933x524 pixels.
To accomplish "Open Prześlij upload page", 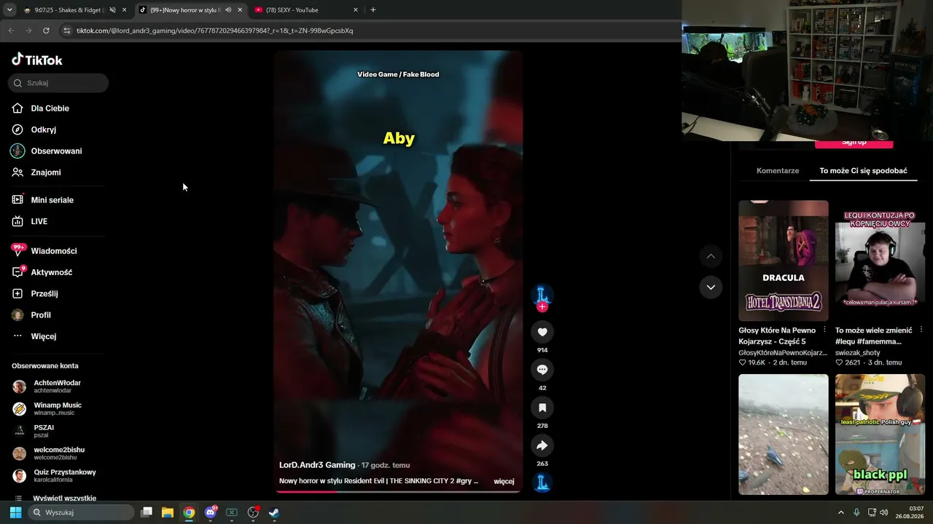I will tap(44, 293).
